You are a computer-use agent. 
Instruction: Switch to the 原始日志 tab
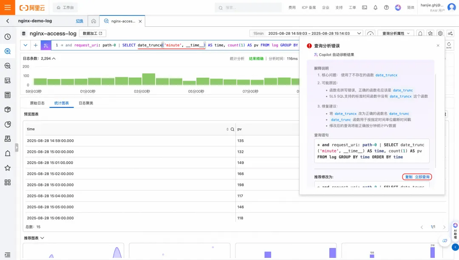point(37,103)
